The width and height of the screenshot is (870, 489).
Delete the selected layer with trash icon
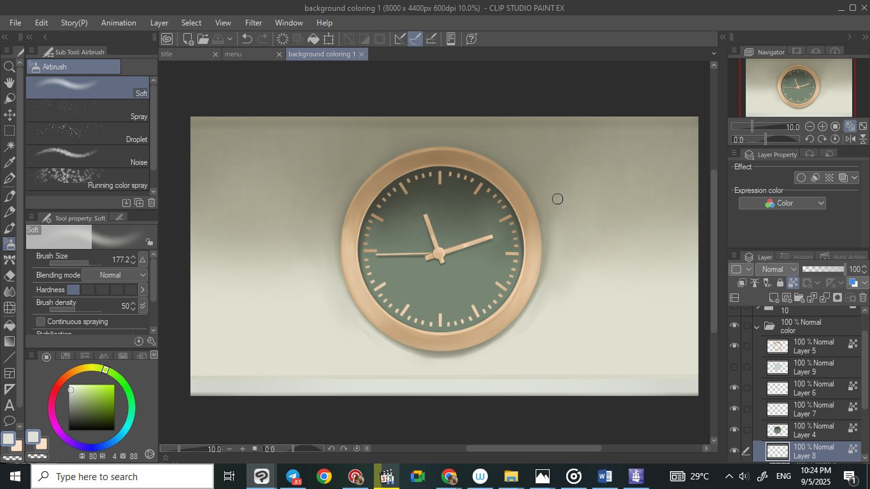click(863, 297)
